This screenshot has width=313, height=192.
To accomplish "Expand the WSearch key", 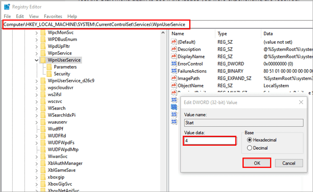I will click(37, 108).
